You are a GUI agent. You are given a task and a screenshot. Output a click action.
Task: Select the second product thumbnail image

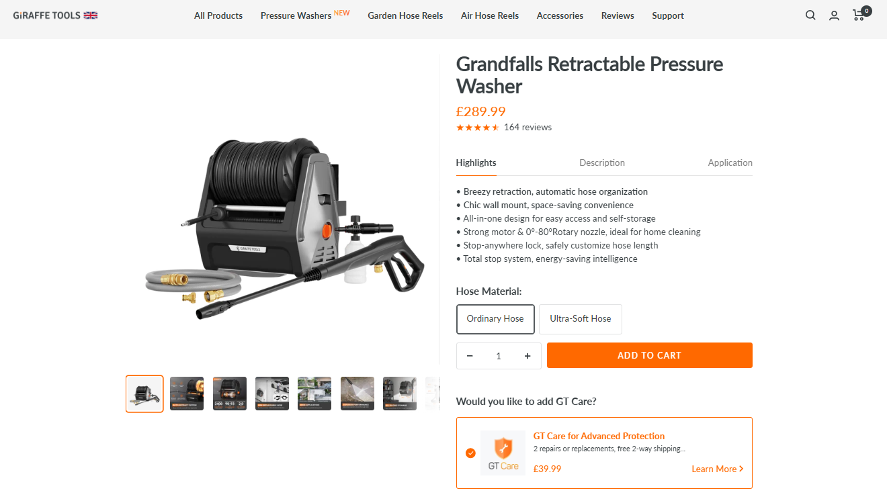click(x=187, y=394)
